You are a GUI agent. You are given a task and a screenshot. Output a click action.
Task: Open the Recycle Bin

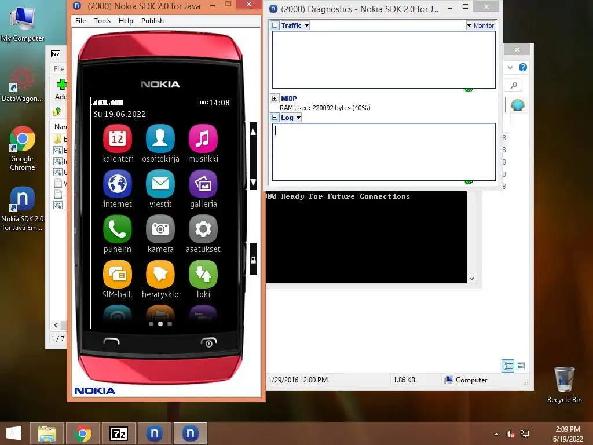coord(564,385)
